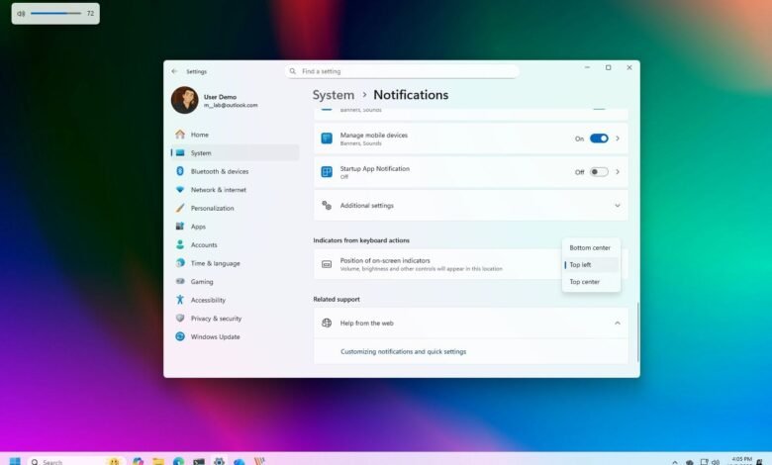
Task: Open Startup App Notification details chevron
Action: (x=618, y=172)
